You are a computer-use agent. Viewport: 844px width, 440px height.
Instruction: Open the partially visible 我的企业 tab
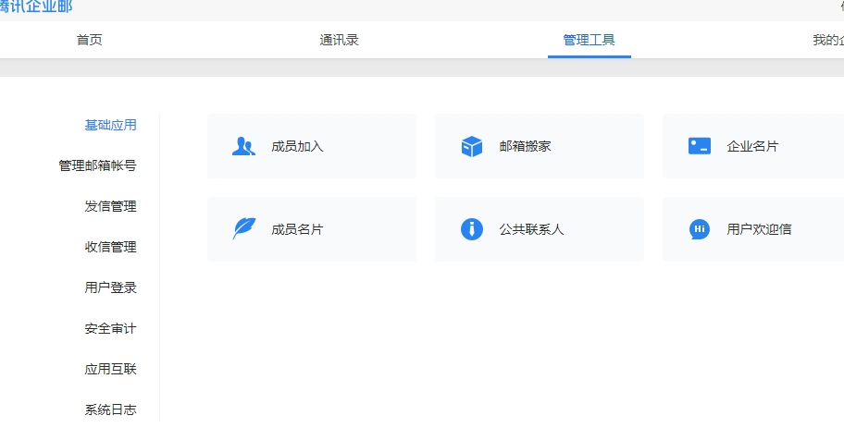tap(827, 40)
